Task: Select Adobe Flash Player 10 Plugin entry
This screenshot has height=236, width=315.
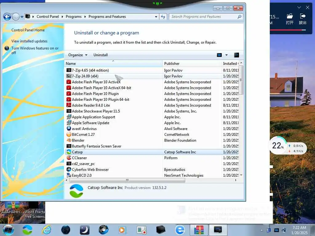Action: 152,93
